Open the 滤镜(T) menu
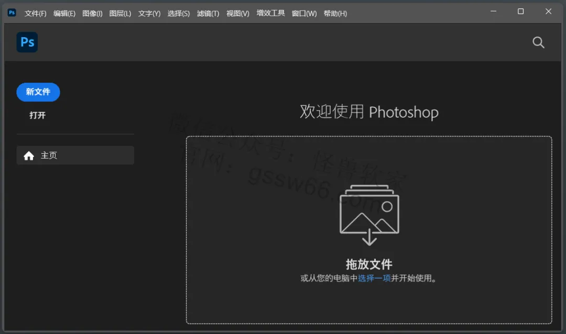Screen dimensions: 566x334 [208, 13]
